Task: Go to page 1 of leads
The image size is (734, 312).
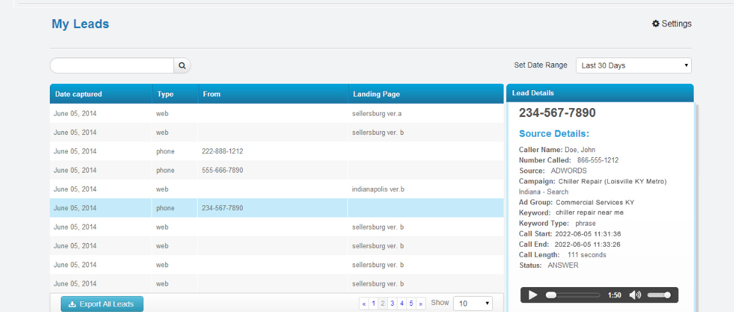Action: point(374,303)
